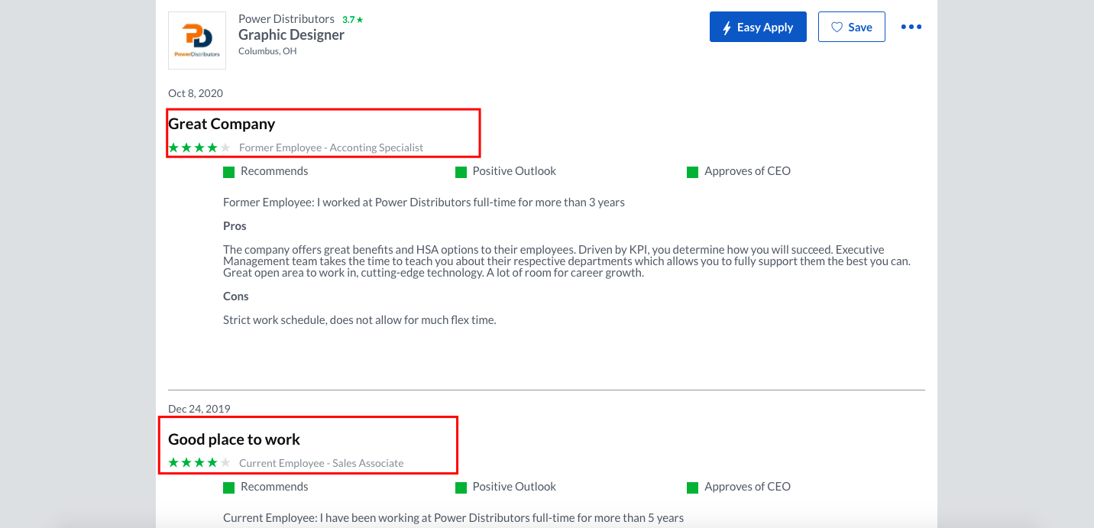Click the benefits and HSA options pros paragraph
This screenshot has width=1094, height=528.
pyautogui.click(x=567, y=261)
